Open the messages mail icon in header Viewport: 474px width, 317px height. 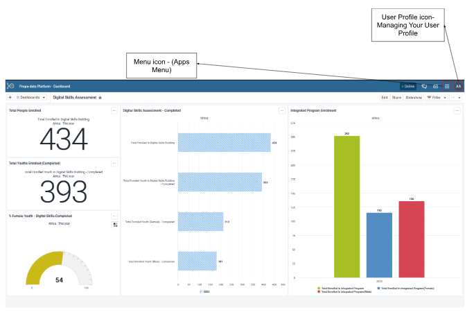(435, 87)
